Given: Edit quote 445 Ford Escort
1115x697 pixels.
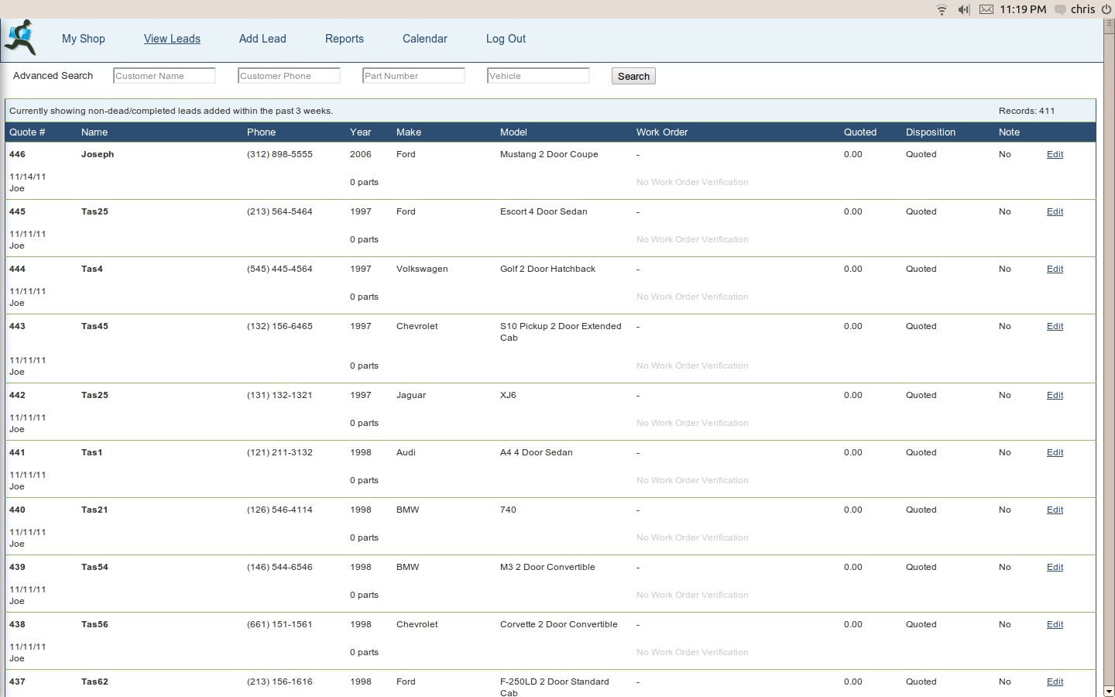Looking at the screenshot, I should 1055,211.
